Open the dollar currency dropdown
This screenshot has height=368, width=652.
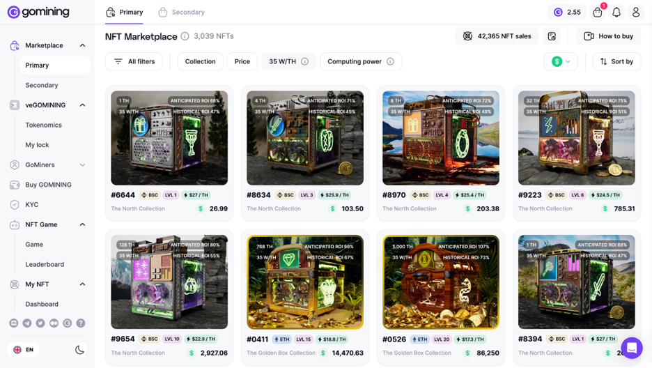[561, 61]
